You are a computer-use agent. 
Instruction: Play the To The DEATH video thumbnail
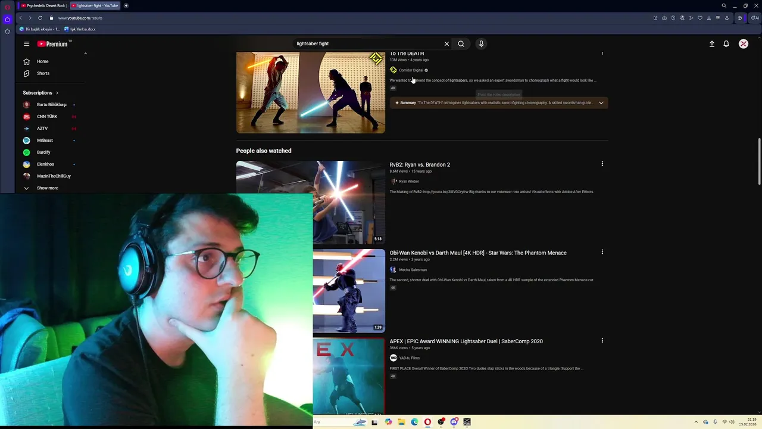(311, 92)
